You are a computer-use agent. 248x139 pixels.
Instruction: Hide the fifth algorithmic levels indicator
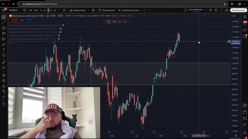(59, 39)
